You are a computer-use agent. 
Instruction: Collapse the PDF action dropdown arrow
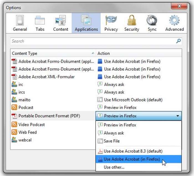pos(178,116)
